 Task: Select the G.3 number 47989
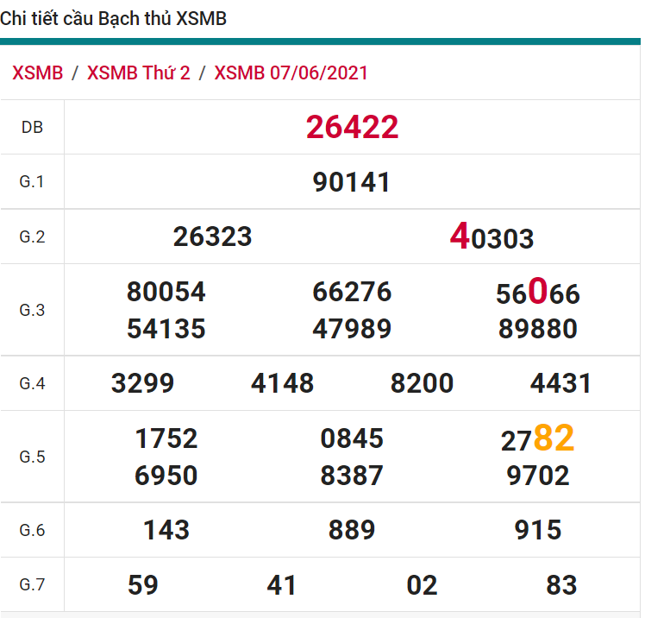tap(352, 329)
